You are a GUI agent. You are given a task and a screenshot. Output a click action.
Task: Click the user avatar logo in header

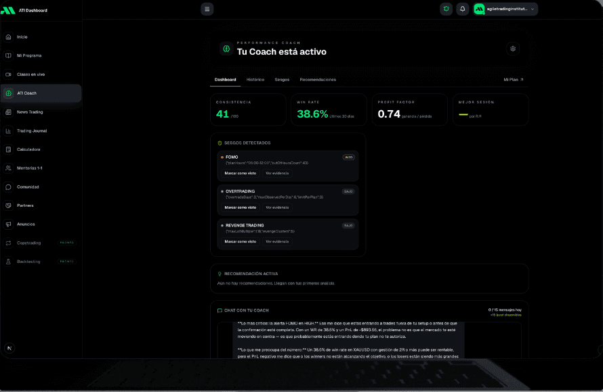[x=479, y=9]
